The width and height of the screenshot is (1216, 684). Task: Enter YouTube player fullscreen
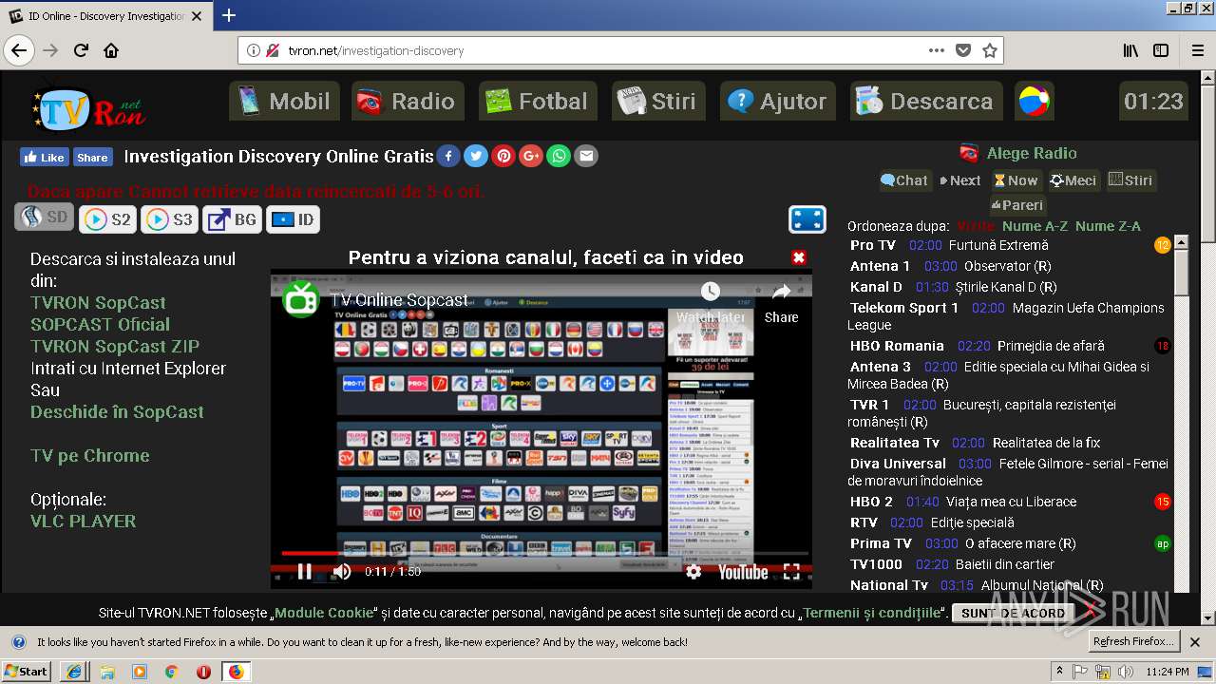791,571
